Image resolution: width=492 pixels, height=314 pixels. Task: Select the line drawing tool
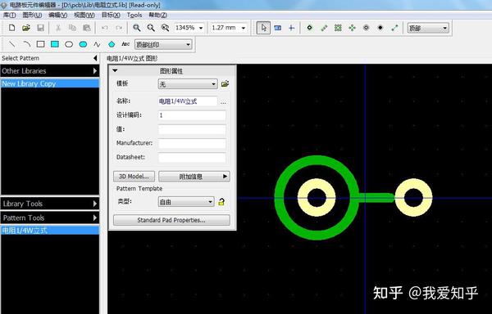click(12, 44)
